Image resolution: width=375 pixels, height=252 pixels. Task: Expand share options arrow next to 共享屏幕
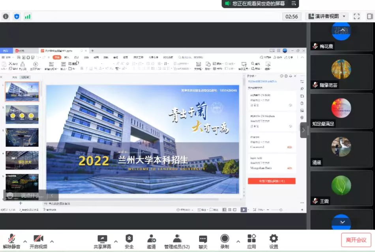[x=116, y=241]
